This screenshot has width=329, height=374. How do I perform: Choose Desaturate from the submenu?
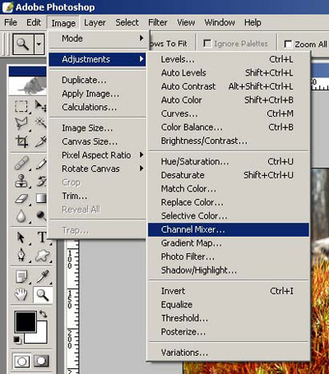pos(228,175)
